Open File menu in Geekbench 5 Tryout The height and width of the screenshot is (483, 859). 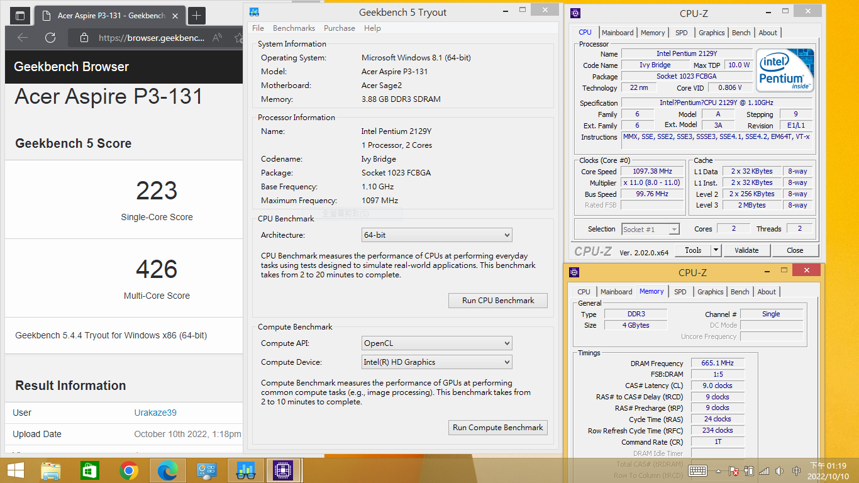(x=258, y=28)
